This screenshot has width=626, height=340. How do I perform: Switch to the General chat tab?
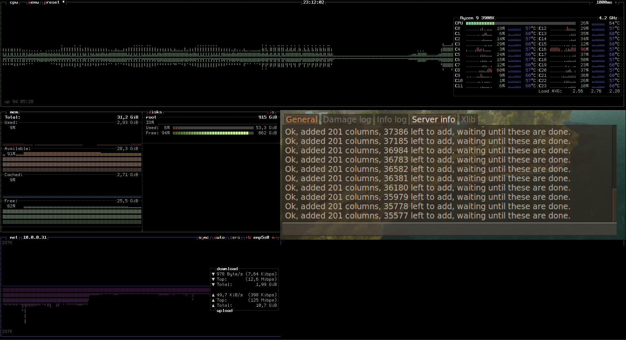[x=301, y=120]
